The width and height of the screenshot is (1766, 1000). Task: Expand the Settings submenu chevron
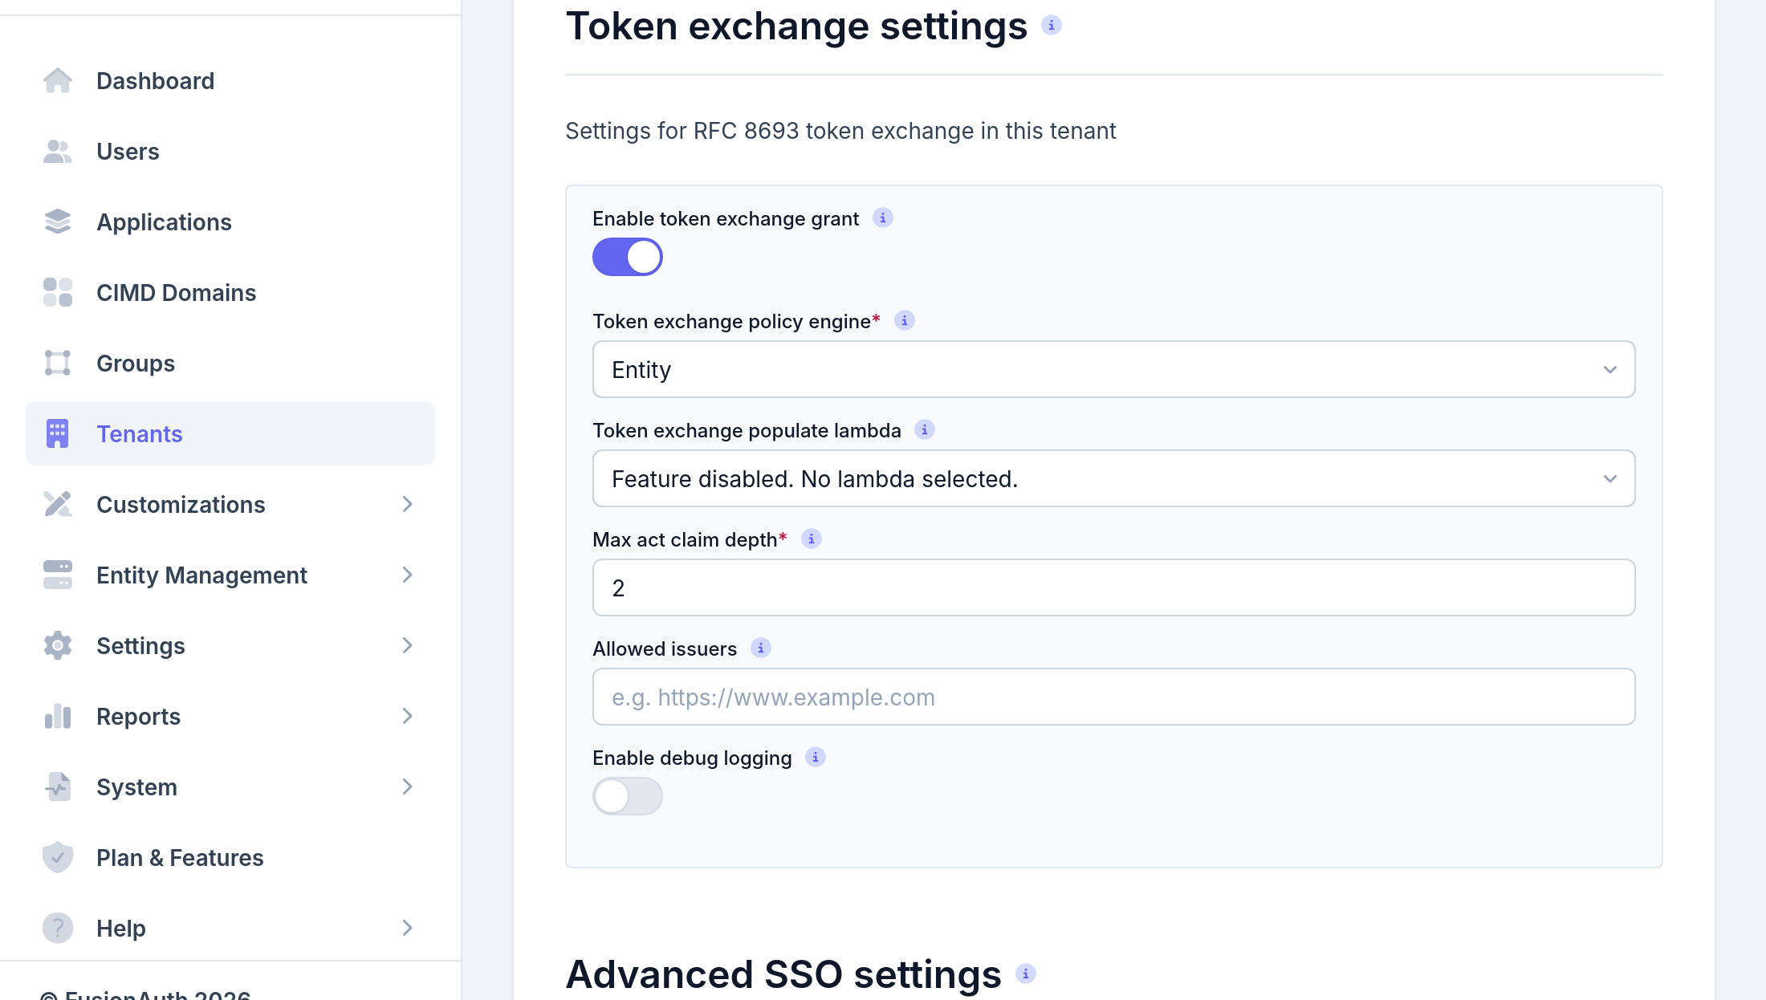click(x=408, y=646)
